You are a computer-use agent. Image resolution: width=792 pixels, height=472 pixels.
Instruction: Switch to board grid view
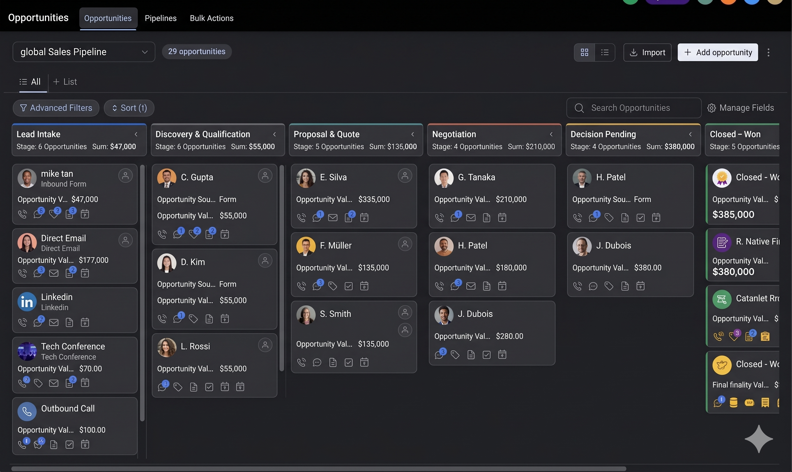[584, 53]
